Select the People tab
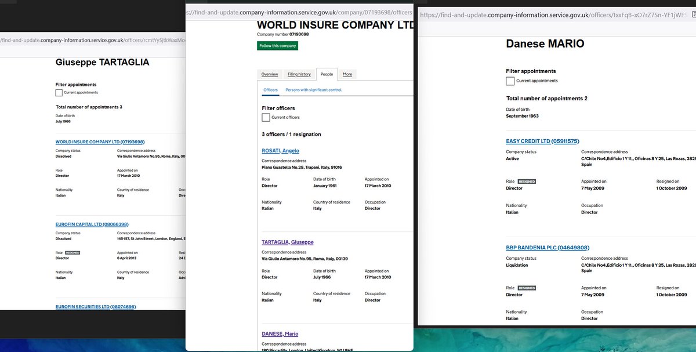This screenshot has width=696, height=352. tap(327, 74)
